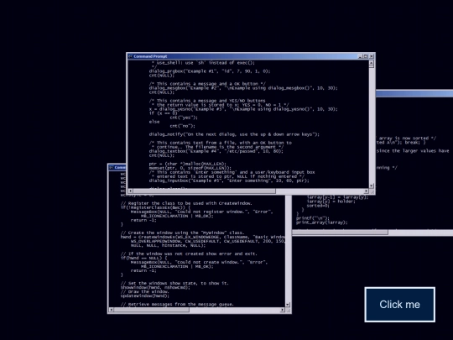Click the front window's horizontal scrollbar thumb

[x=204, y=191]
